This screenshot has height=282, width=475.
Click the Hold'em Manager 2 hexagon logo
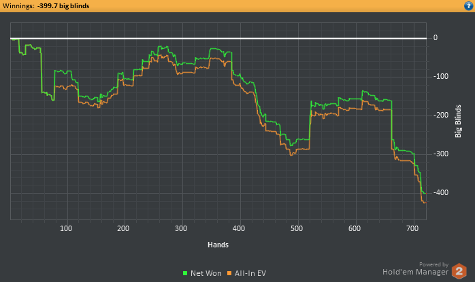pos(459,271)
